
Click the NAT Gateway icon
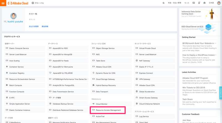[x=137, y=60]
